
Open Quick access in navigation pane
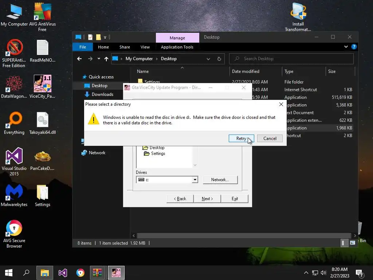click(101, 77)
